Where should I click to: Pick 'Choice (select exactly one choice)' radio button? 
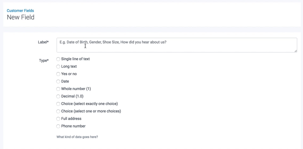tap(58, 104)
